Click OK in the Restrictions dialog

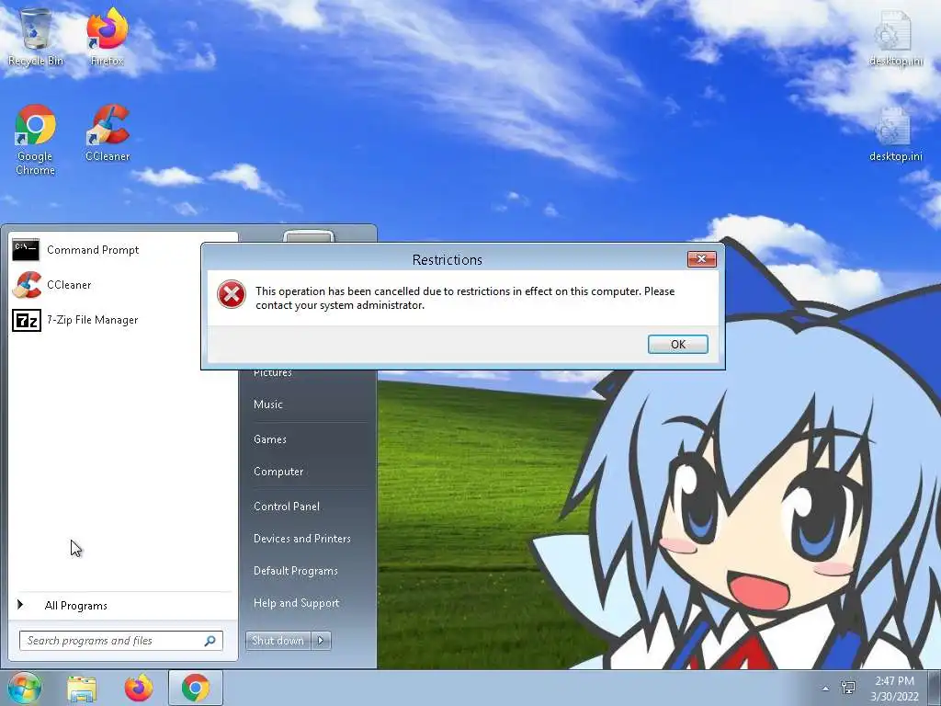678,344
